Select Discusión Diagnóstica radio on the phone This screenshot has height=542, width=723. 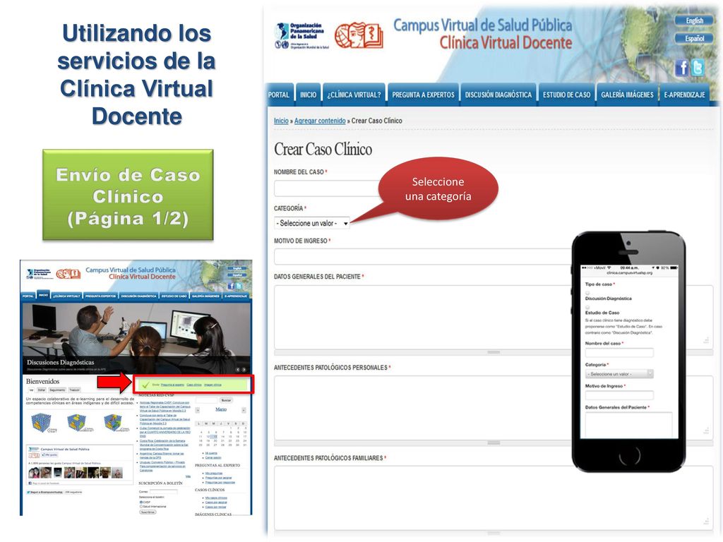click(587, 293)
